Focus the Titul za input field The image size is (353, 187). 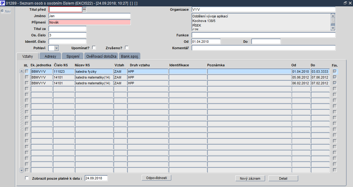click(67, 29)
